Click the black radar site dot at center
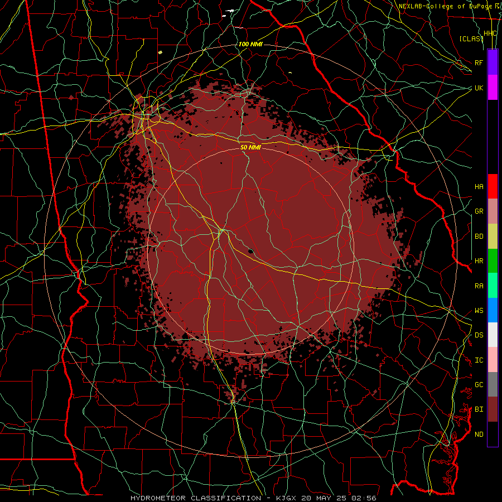This screenshot has height=502, width=502. 250,251
